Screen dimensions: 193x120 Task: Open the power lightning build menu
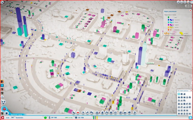83,112
